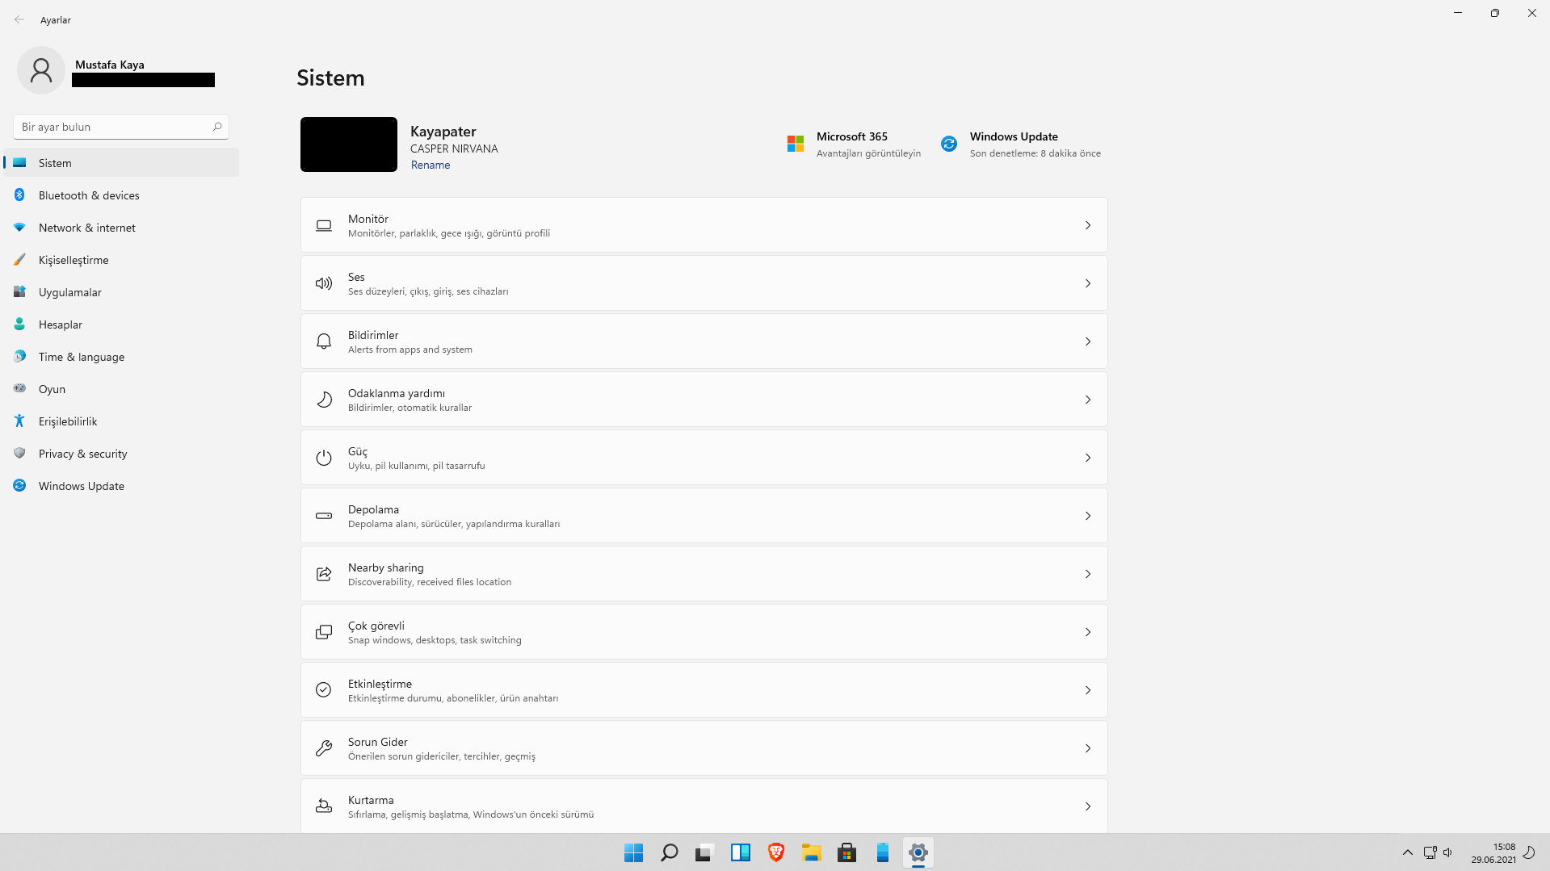Open Task View from the taskbar
The height and width of the screenshot is (871, 1550).
(x=705, y=852)
